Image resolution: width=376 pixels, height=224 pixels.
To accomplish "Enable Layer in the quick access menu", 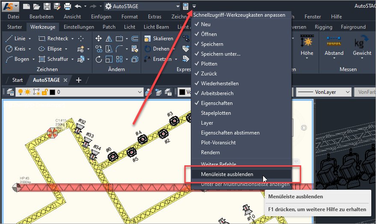I will pos(207,123).
